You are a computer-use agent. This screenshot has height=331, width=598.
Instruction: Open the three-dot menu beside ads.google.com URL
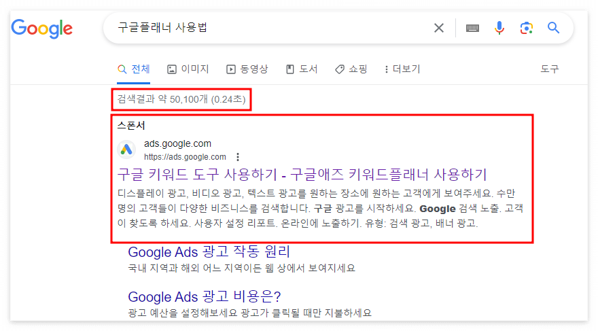tap(238, 157)
